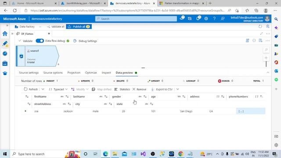
Task: Open the DF_Flatten tab ellipsis menu
Action: [268, 34]
